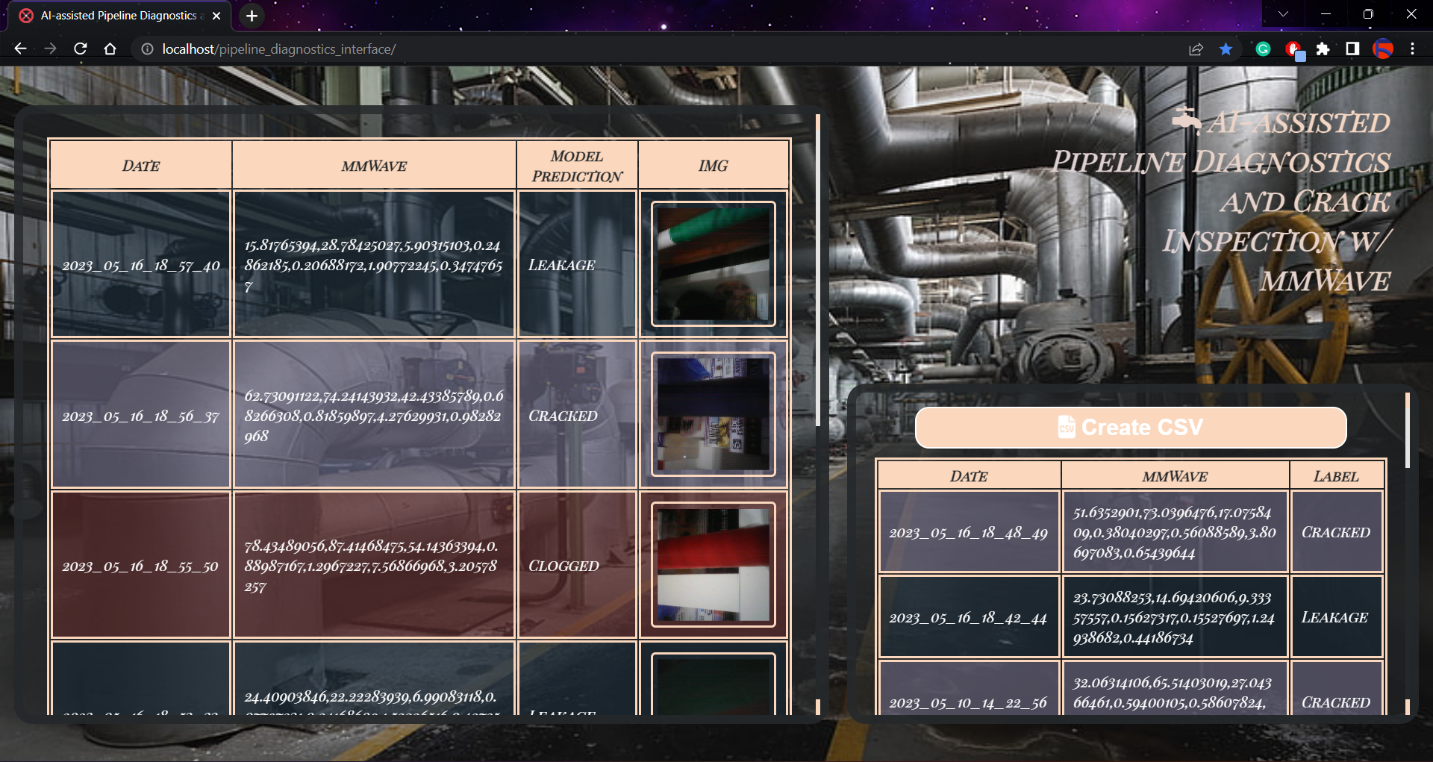This screenshot has height=762, width=1433.
Task: Open the browser side panel icon
Action: [1352, 49]
